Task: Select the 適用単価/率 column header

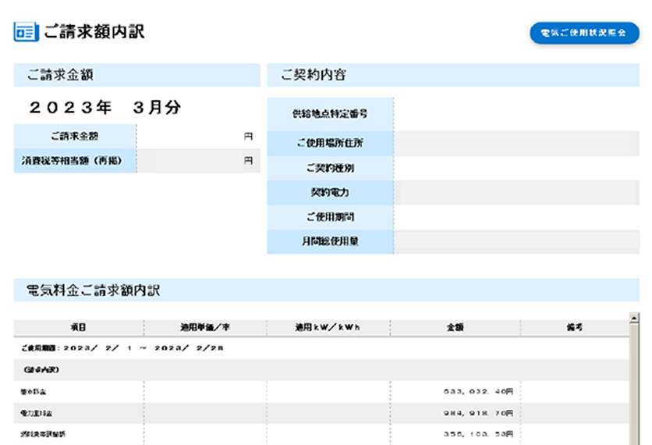Action: pos(204,328)
